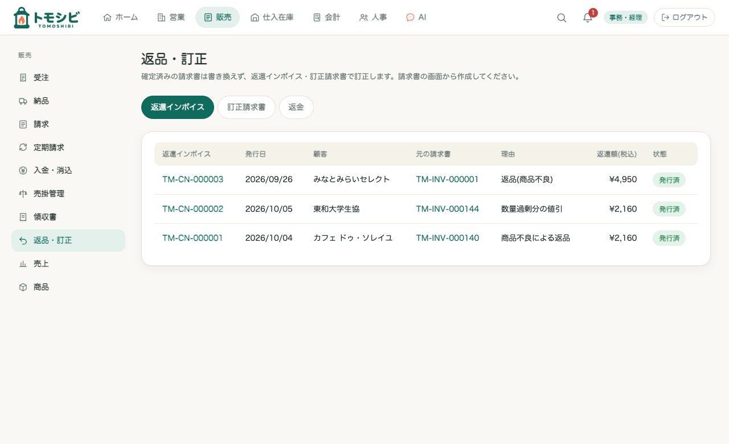Open credit note TM-CN-000003
Screen dimensions: 729x444
[193, 179]
